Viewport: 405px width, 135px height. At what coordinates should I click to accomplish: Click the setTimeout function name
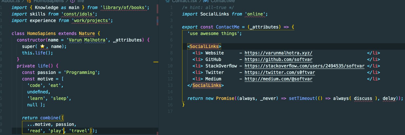(x=302, y=98)
